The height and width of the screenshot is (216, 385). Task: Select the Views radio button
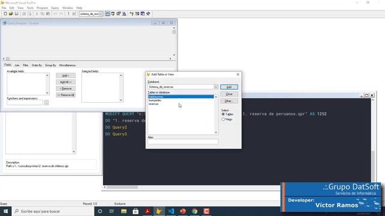(x=227, y=119)
